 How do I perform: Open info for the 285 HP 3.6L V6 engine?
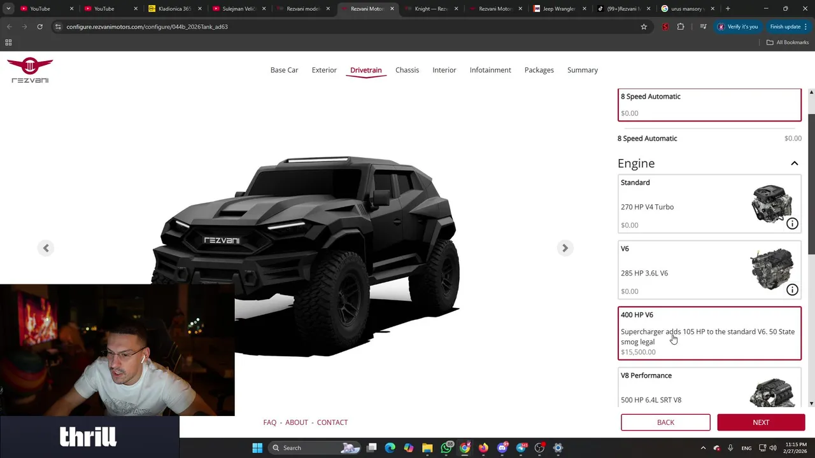point(792,289)
